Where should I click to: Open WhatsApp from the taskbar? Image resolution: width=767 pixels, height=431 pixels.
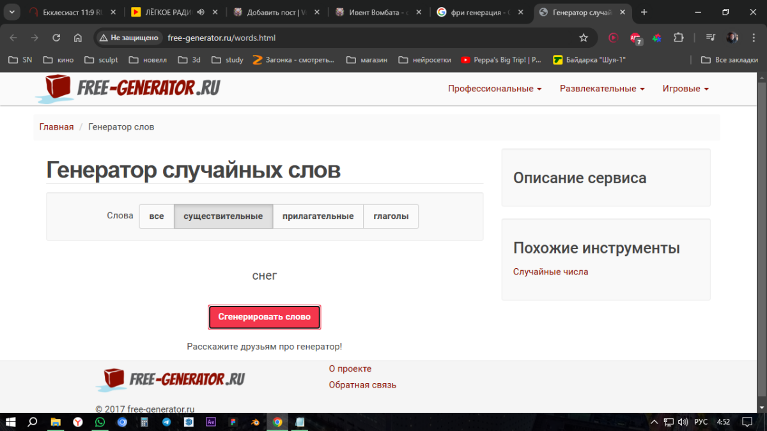100,422
